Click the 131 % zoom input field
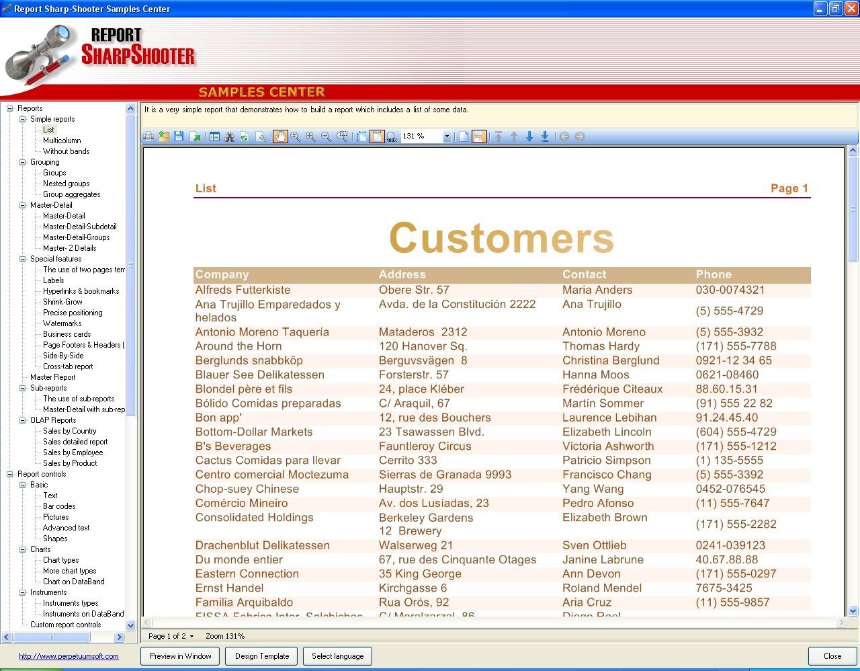The image size is (860, 671). 421,136
